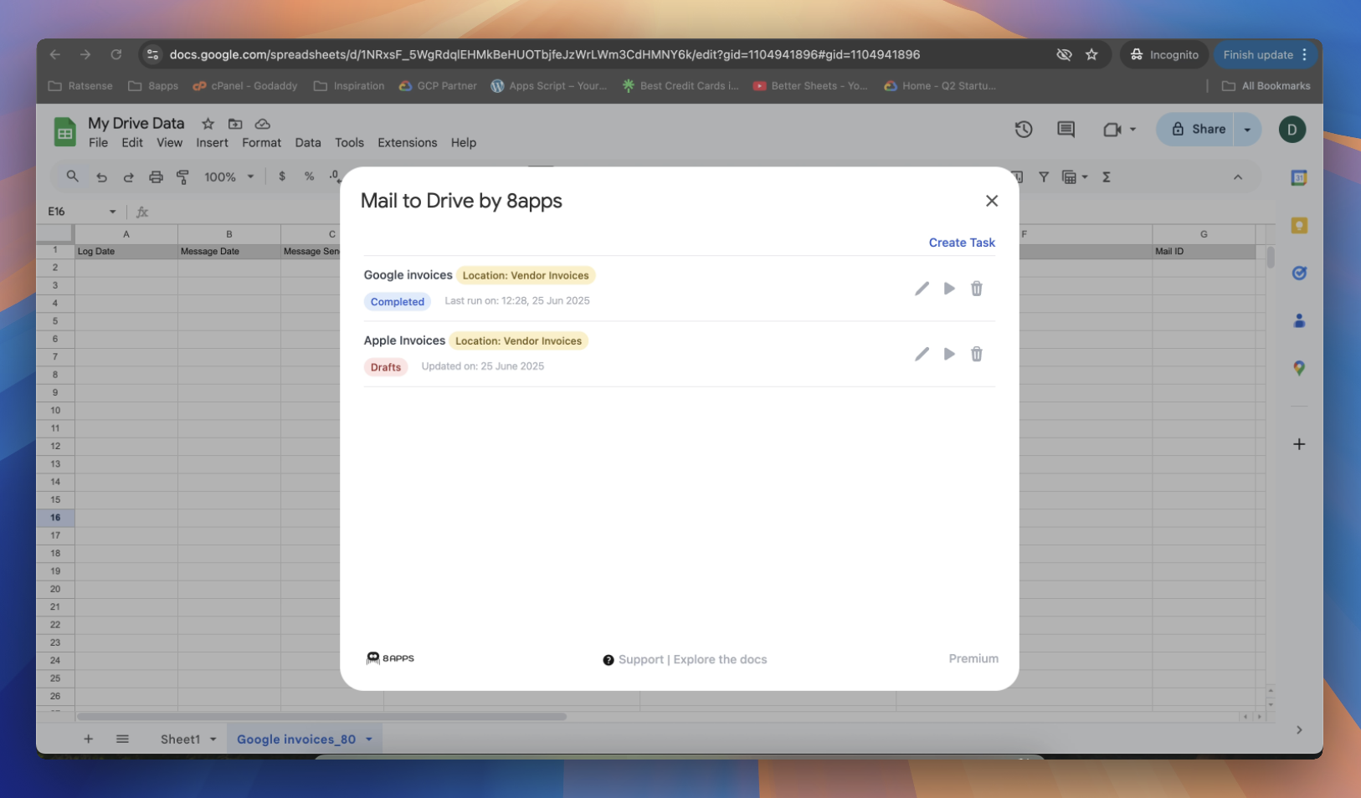Run the Apple Invoices task
This screenshot has width=1361, height=798.
click(949, 354)
